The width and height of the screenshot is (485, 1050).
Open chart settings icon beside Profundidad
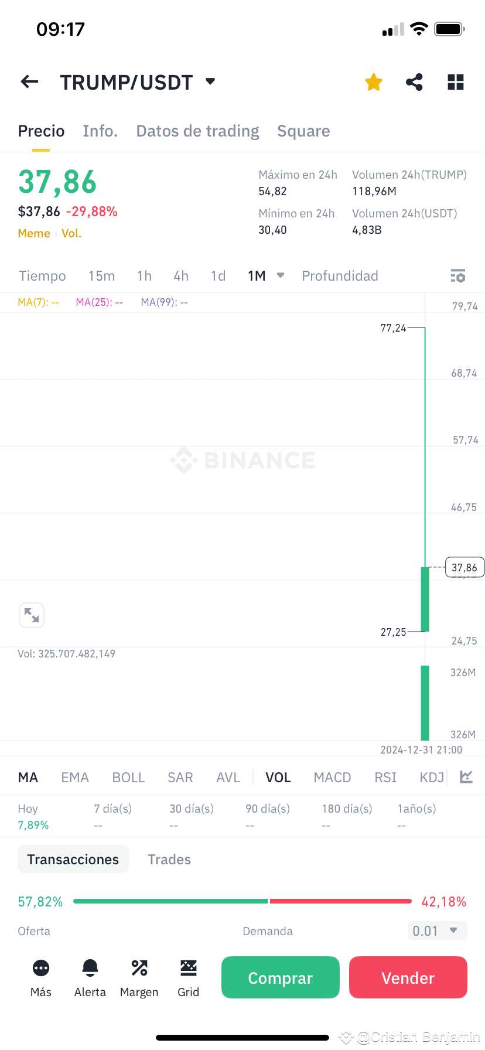458,276
